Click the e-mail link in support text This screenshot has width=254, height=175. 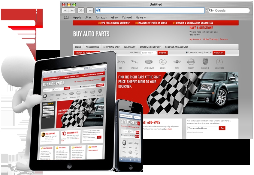pyautogui.click(x=169, y=129)
